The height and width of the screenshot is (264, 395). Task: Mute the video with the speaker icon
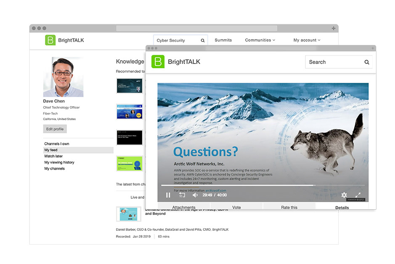[x=195, y=195]
